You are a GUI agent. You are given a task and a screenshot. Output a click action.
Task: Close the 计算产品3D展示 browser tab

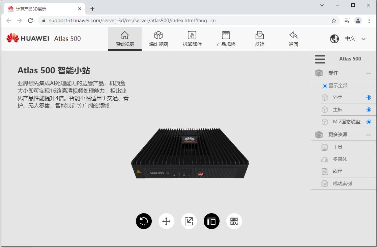[x=80, y=9]
